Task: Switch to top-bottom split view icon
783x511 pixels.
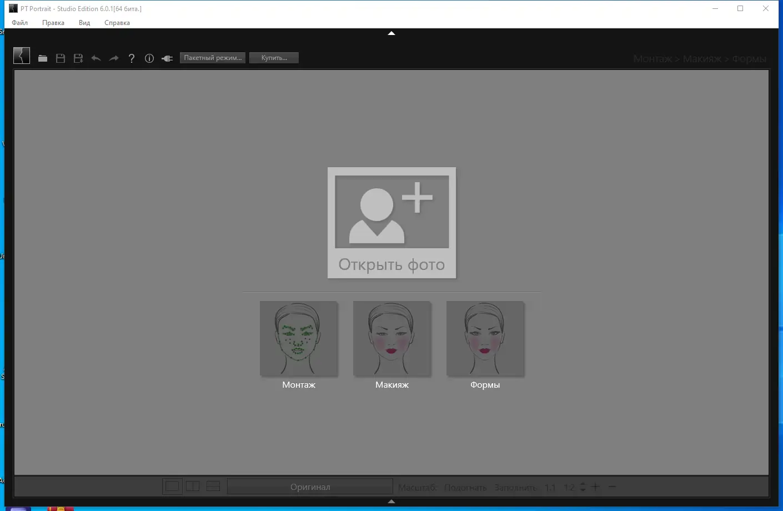Action: [x=213, y=487]
